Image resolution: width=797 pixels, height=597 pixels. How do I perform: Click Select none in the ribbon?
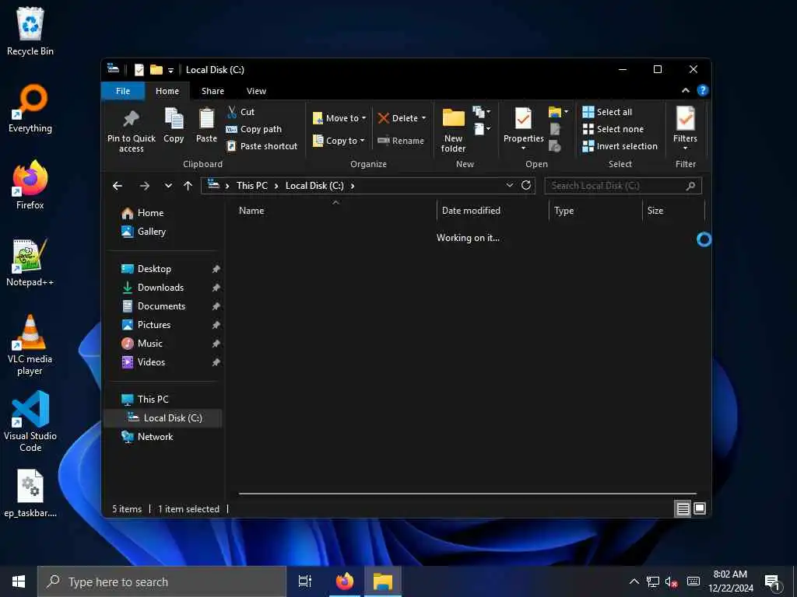(x=613, y=129)
